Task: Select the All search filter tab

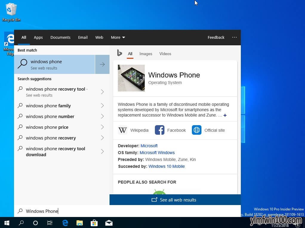Action: (x=24, y=37)
